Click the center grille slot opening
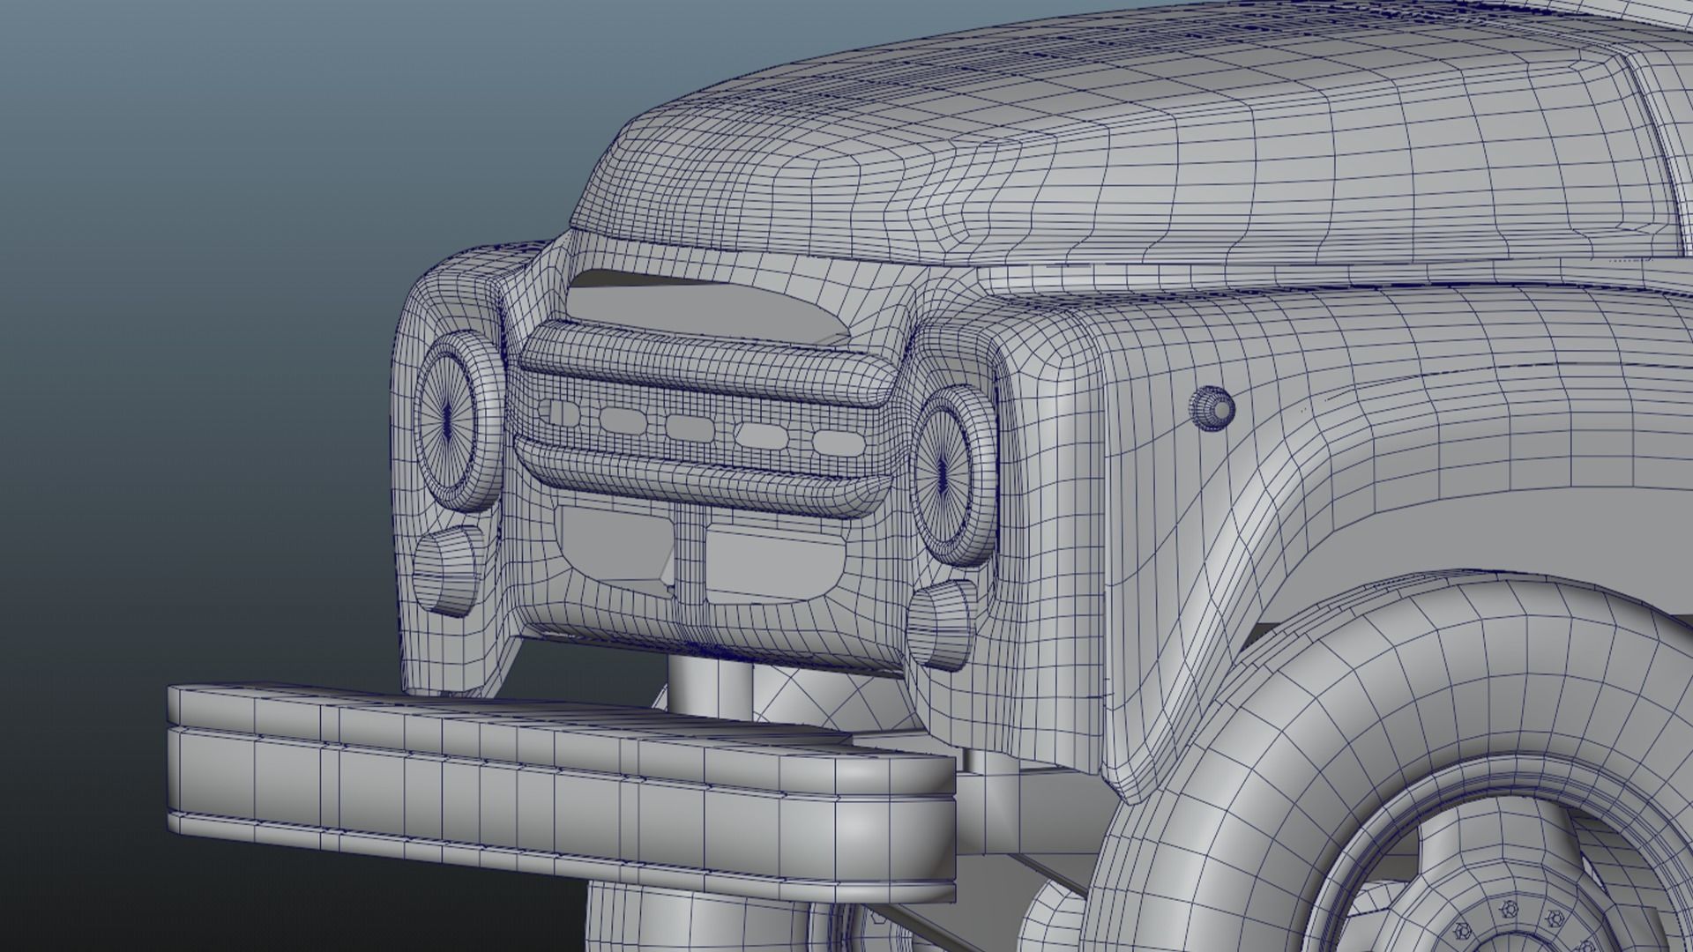Image resolution: width=1693 pixels, height=952 pixels. (690, 428)
